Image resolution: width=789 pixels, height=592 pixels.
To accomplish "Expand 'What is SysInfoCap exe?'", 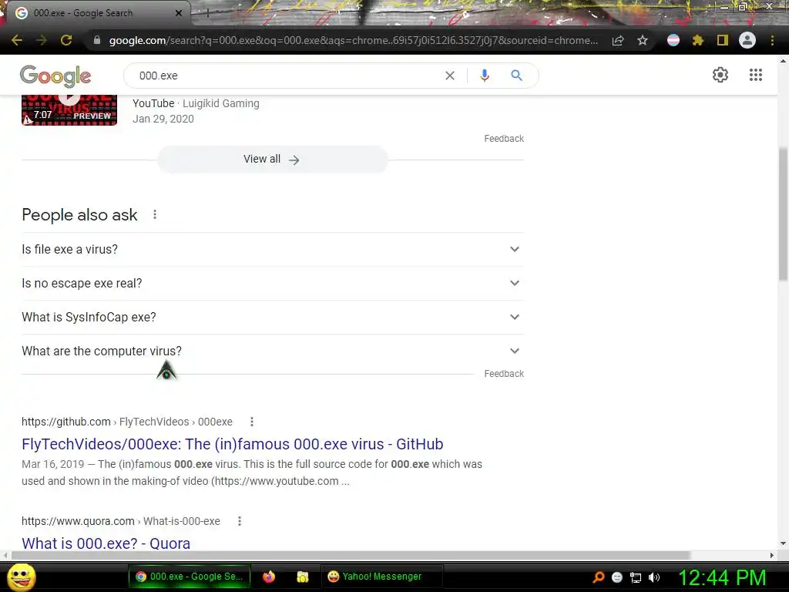I will coord(273,317).
